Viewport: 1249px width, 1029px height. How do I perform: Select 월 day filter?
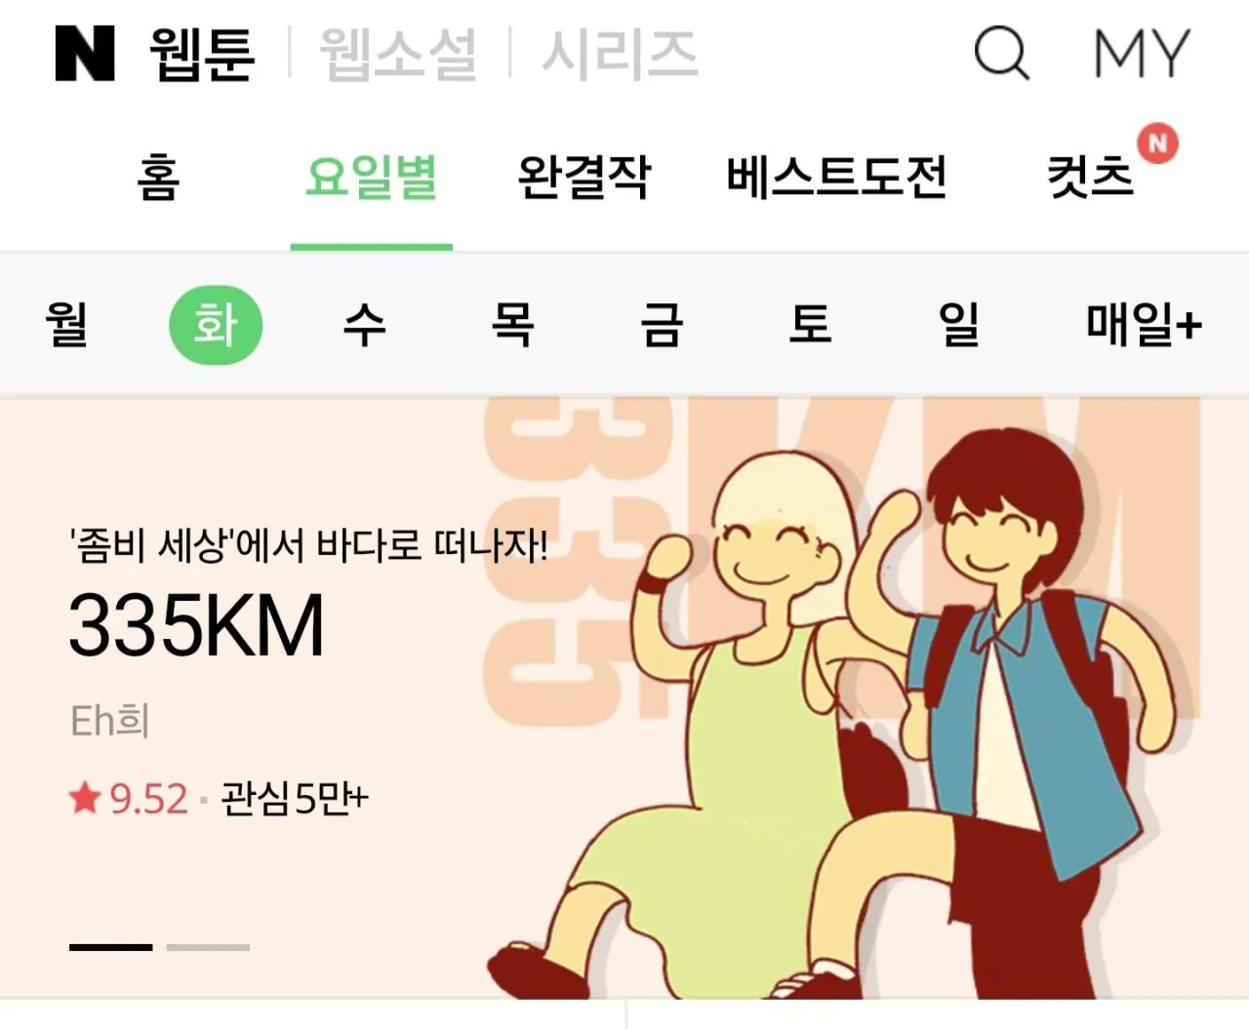[66, 325]
